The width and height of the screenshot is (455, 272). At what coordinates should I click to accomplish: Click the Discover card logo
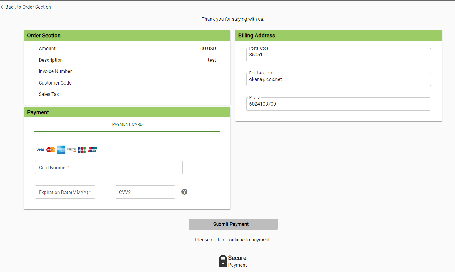click(x=72, y=150)
